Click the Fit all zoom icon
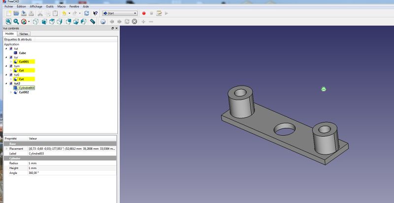The image size is (394, 203). pos(8,22)
